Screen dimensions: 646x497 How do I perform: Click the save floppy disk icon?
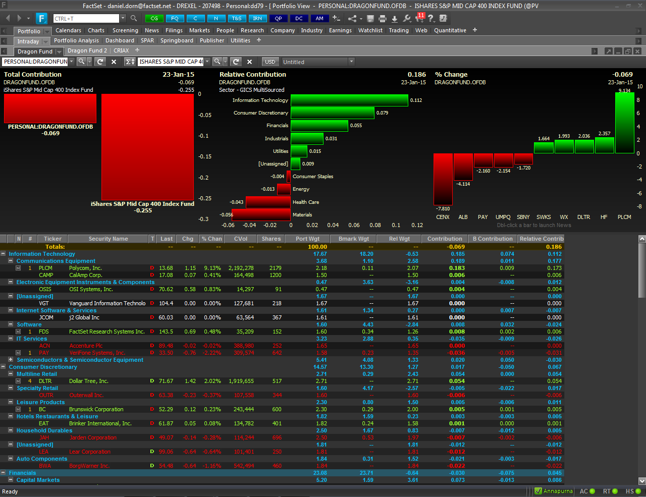click(370, 19)
